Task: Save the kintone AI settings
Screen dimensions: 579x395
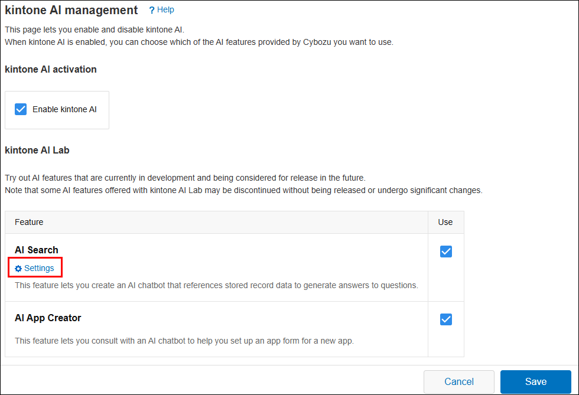Action: pos(535,382)
